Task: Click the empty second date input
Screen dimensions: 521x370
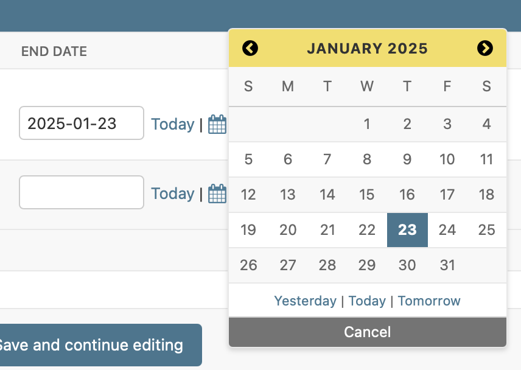Action: coord(82,192)
